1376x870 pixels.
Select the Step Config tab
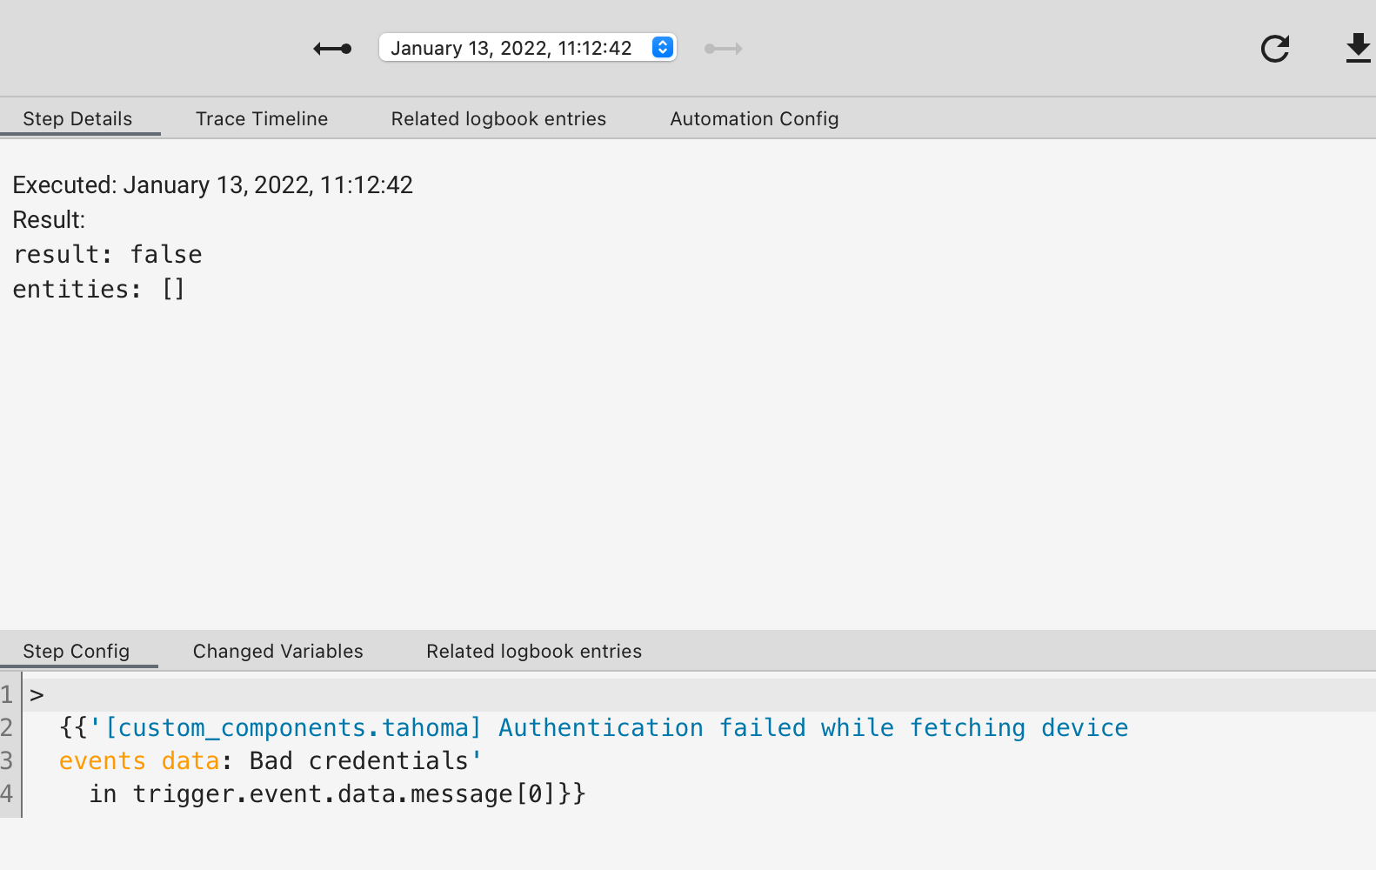tap(77, 651)
